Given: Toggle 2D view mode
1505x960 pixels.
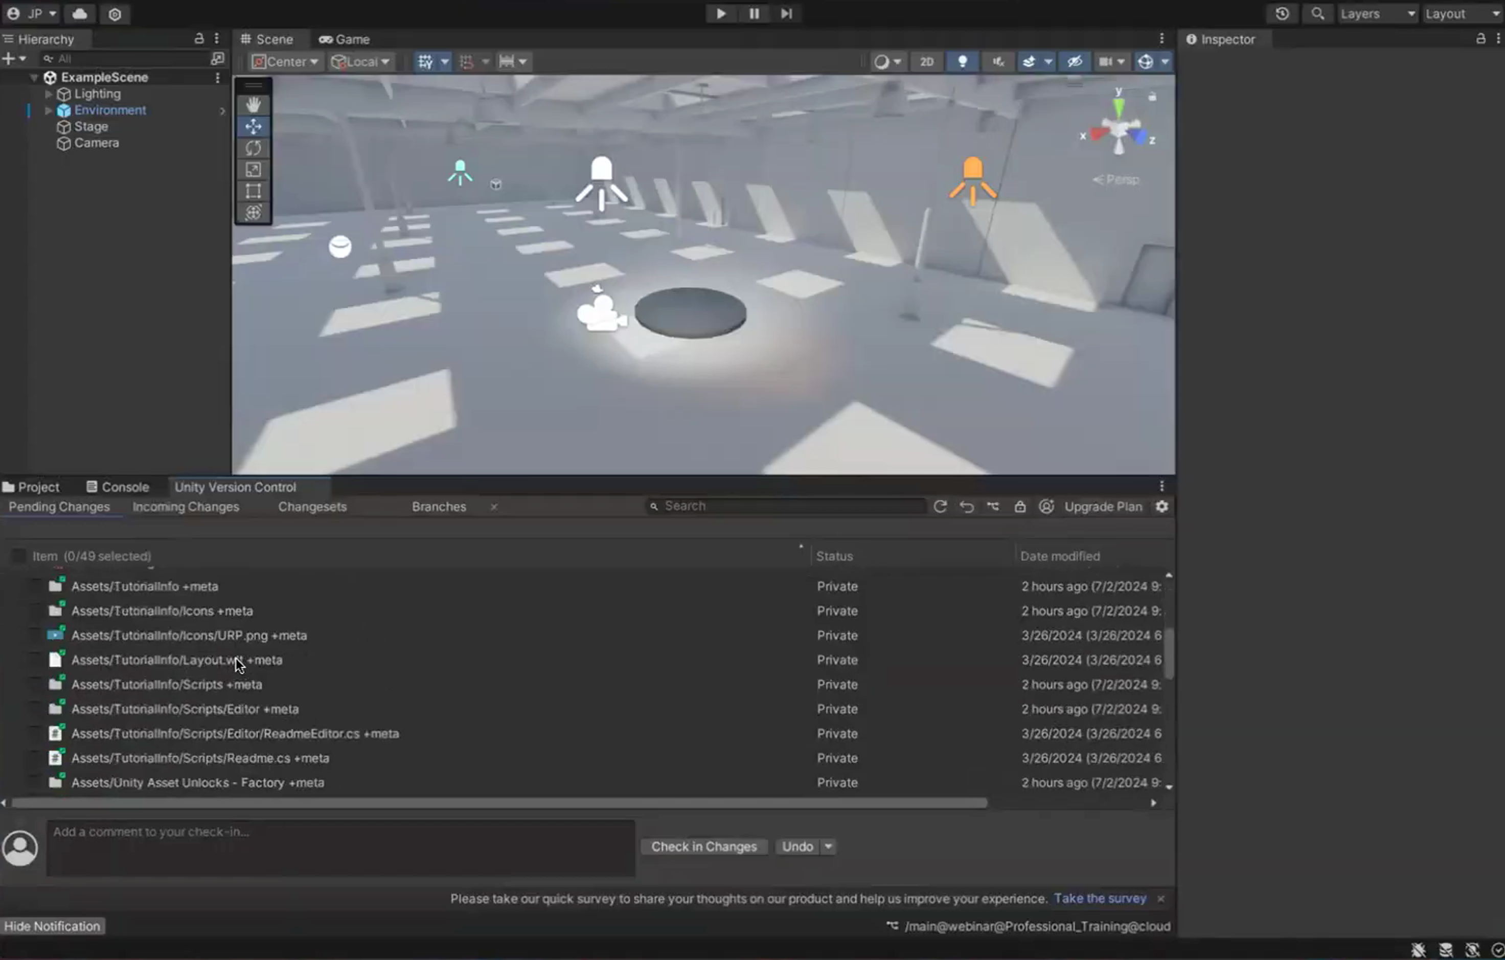Looking at the screenshot, I should [x=926, y=61].
